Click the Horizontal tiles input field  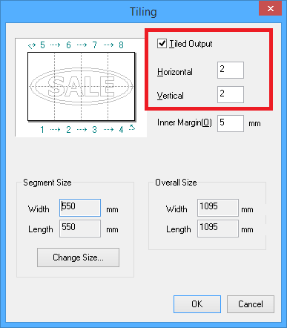click(231, 70)
